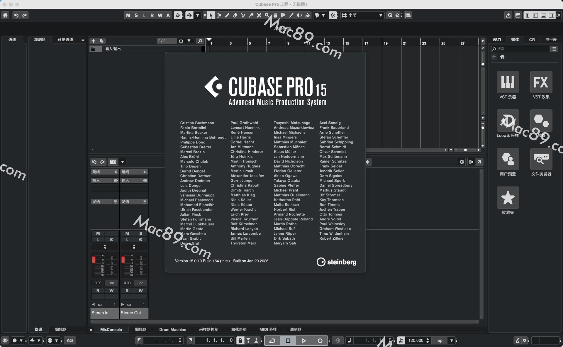Image resolution: width=563 pixels, height=347 pixels.
Task: Pick the Draw pencil tool
Action: coord(227,15)
